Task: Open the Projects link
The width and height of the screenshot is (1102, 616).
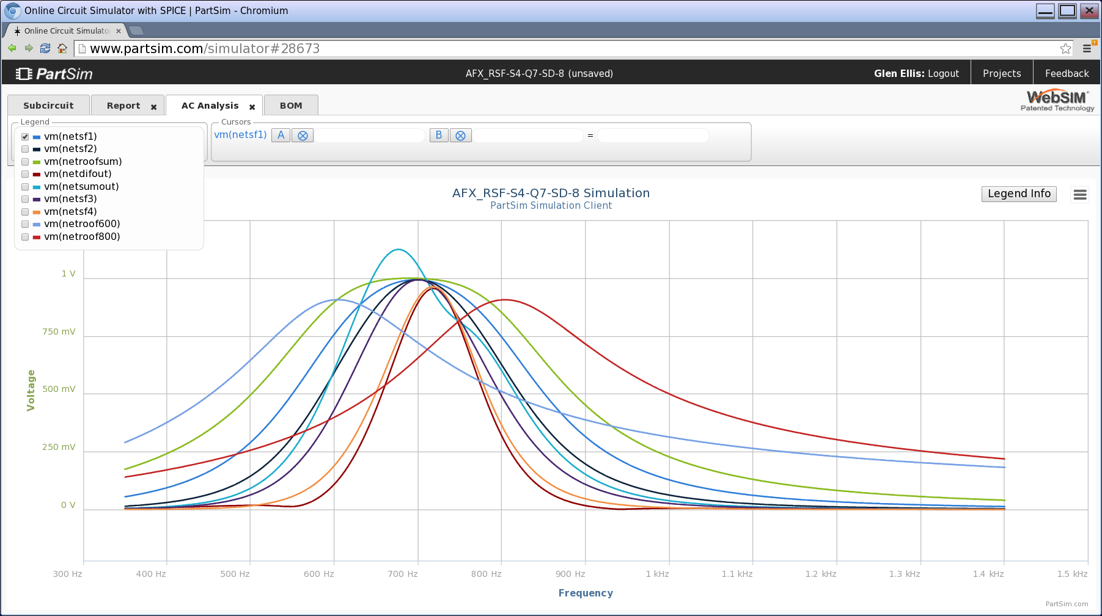Action: point(1002,73)
